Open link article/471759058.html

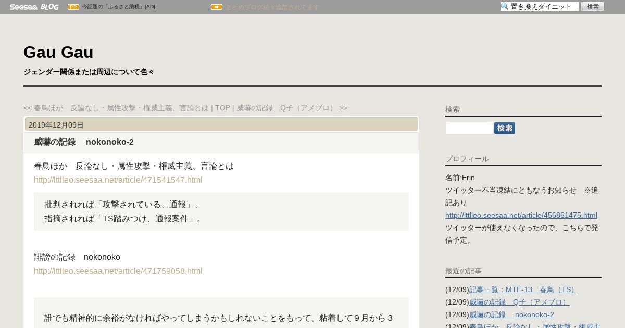tap(118, 271)
